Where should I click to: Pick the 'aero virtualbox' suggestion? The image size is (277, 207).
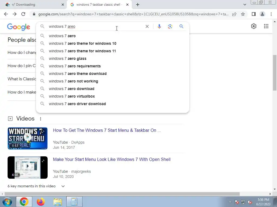pos(113,96)
